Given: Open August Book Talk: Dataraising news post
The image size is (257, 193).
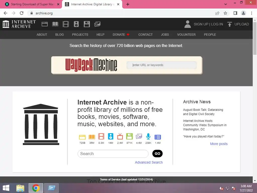Looking at the screenshot, I should (x=203, y=112).
